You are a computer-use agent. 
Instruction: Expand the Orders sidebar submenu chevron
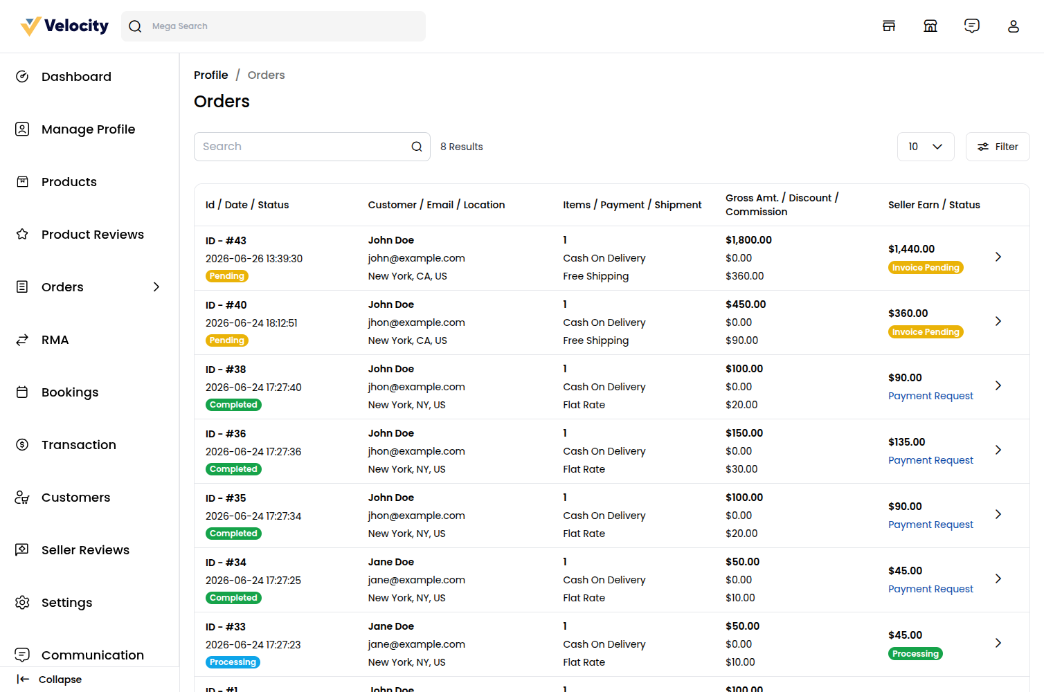[156, 287]
